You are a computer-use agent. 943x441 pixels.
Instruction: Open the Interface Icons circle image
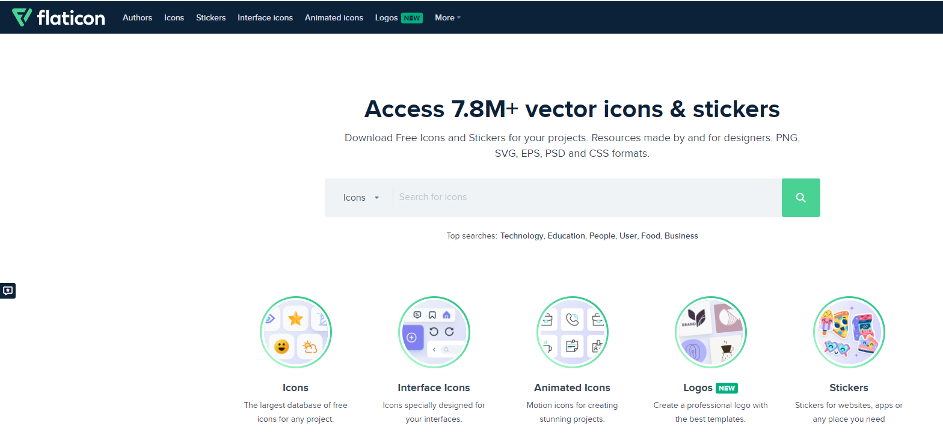tap(434, 332)
